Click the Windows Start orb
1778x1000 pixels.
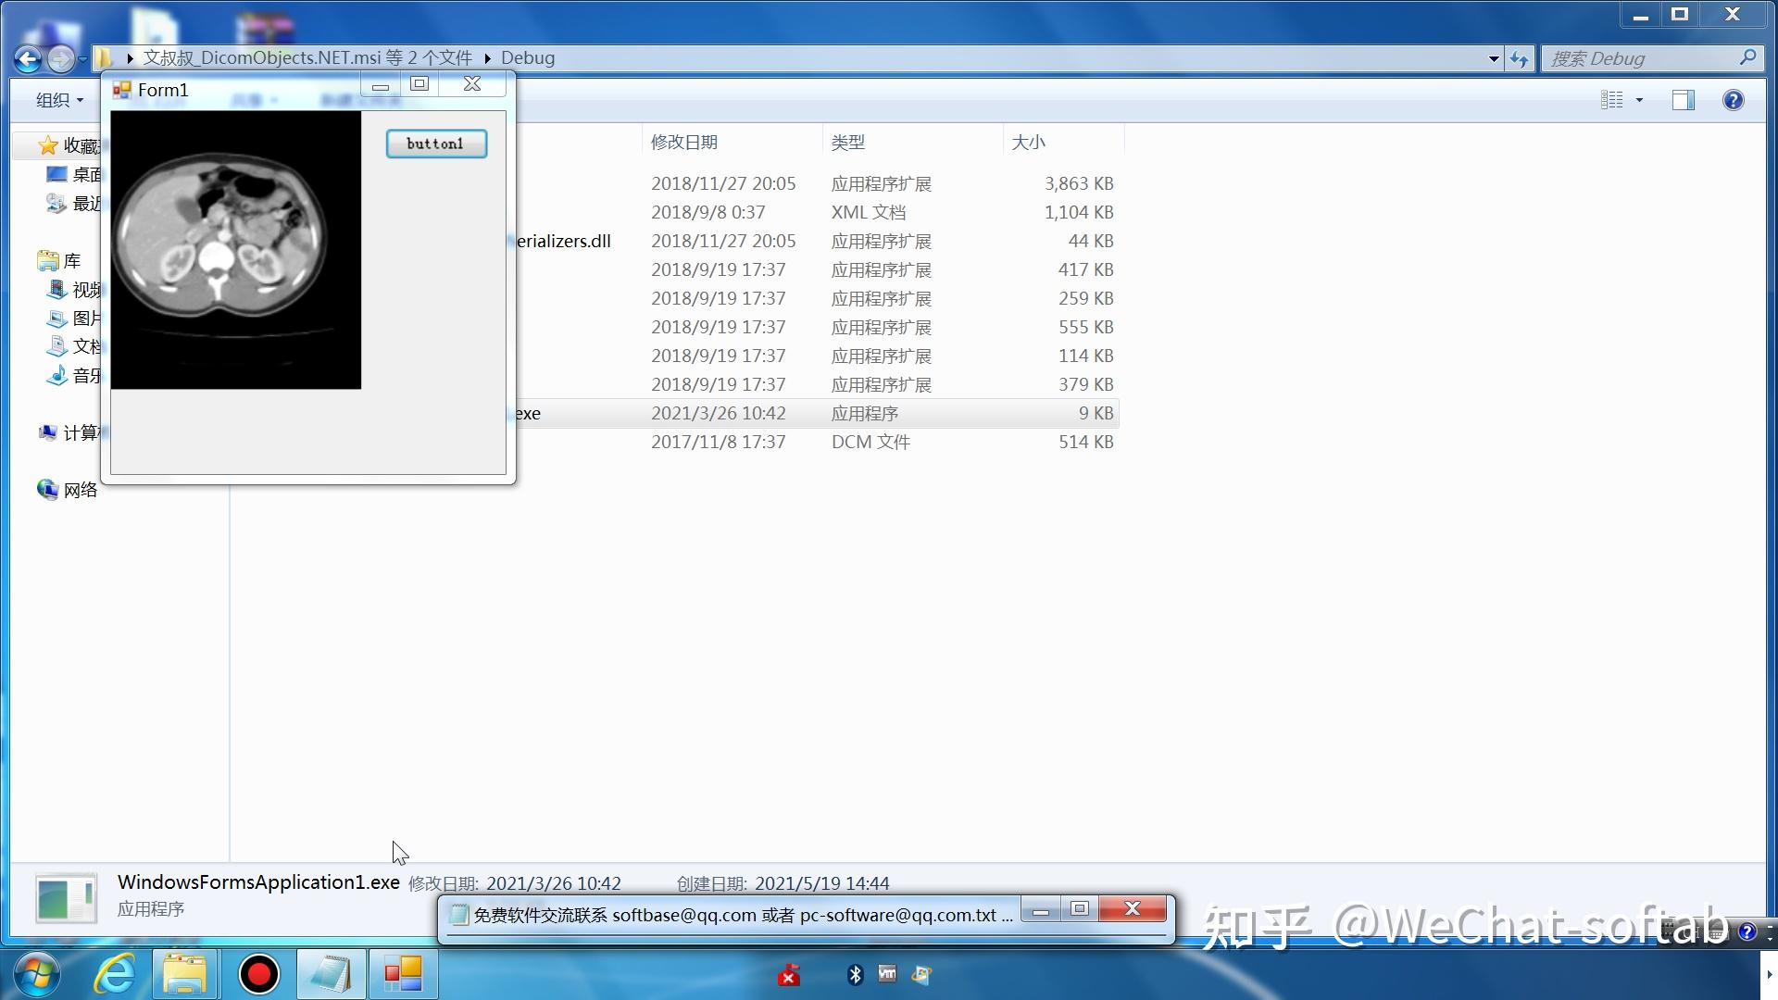point(37,974)
